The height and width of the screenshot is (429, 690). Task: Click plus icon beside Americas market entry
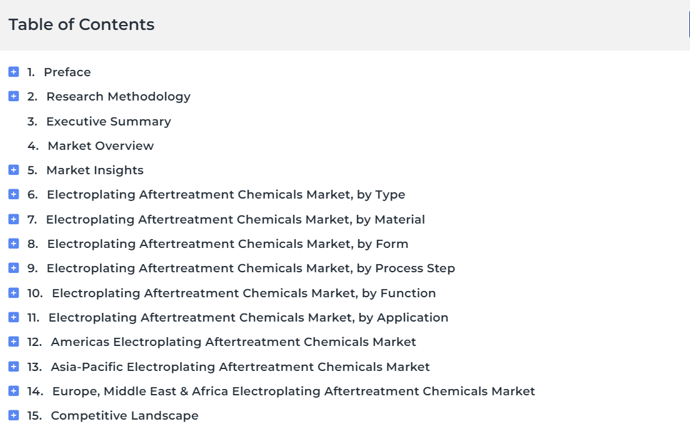pos(14,342)
